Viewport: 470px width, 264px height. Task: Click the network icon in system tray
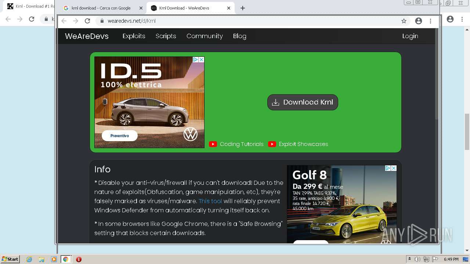(426, 259)
